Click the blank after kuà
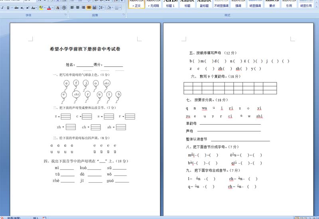The width and height of the screenshot is (319, 219). [x=94, y=168]
